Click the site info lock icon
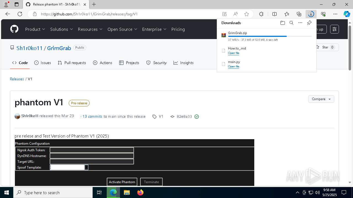Image resolution: width=353 pixels, height=198 pixels. pos(35,14)
